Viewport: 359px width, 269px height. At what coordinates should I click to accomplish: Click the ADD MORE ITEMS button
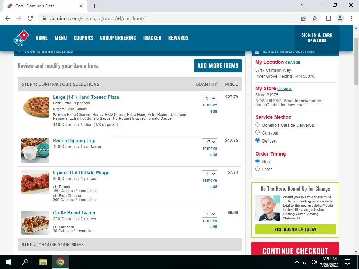pyautogui.click(x=218, y=65)
